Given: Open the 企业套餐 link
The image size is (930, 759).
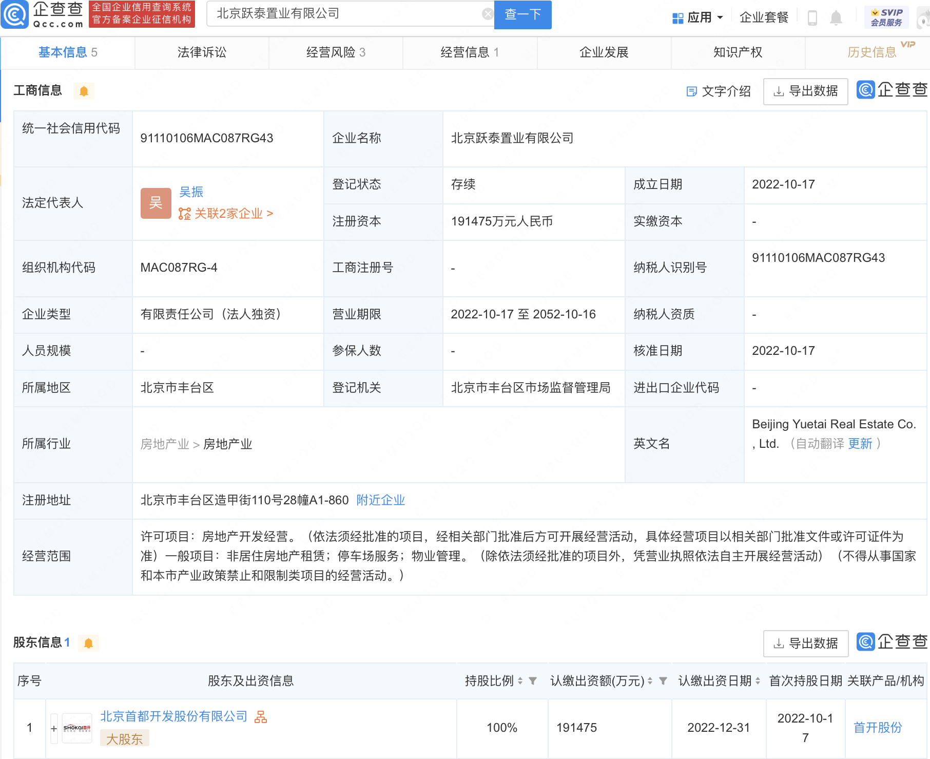Looking at the screenshot, I should tap(764, 17).
